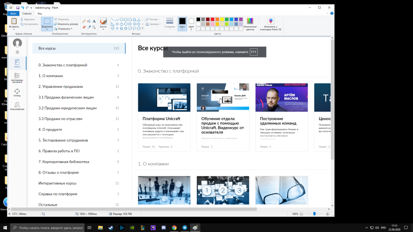
Task: Collapse the ribbon with the chevron
Action: point(327,13)
